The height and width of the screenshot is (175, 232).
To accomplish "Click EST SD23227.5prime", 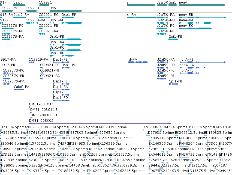I will point(173,165).
